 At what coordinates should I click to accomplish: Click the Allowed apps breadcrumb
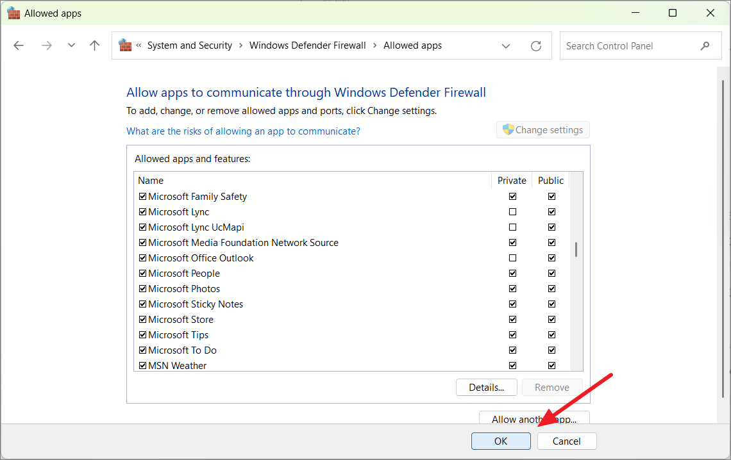tap(412, 45)
